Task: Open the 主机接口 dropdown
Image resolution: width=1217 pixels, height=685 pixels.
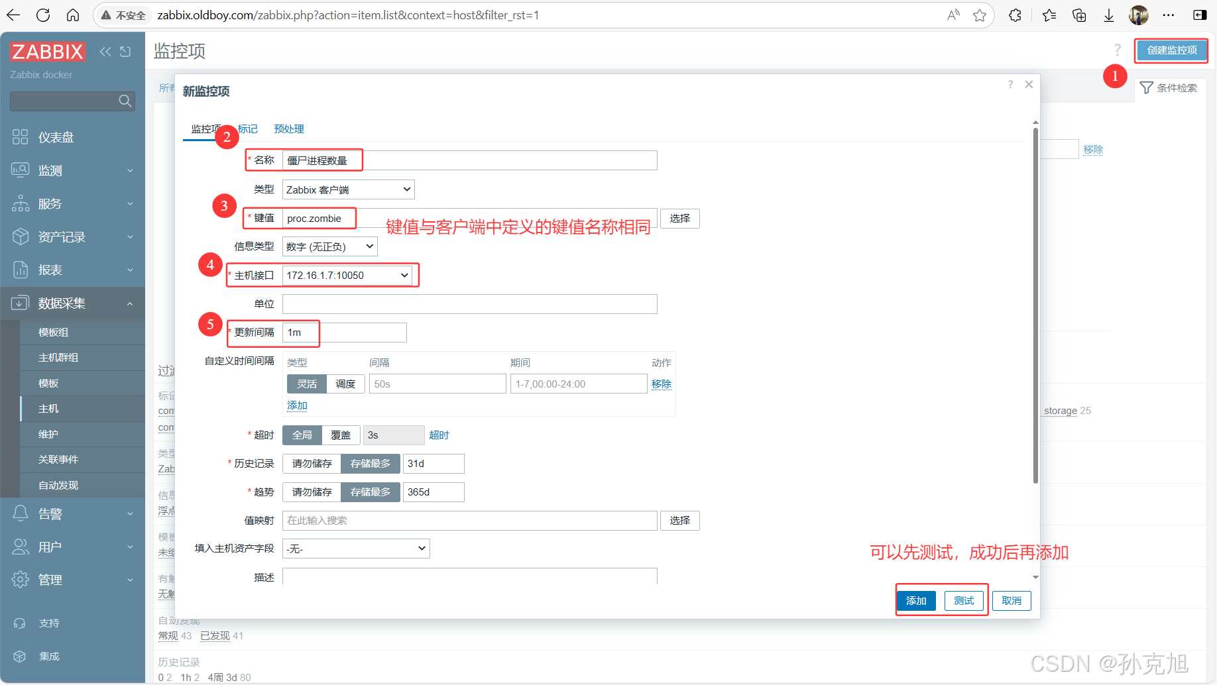Action: click(347, 275)
